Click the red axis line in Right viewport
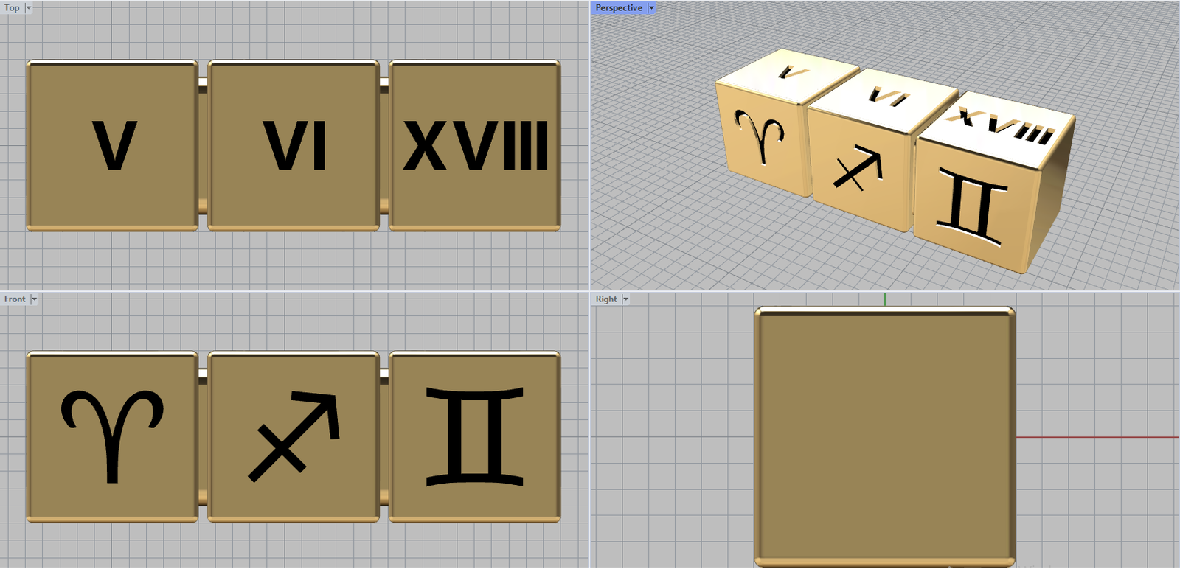 [x=1097, y=437]
